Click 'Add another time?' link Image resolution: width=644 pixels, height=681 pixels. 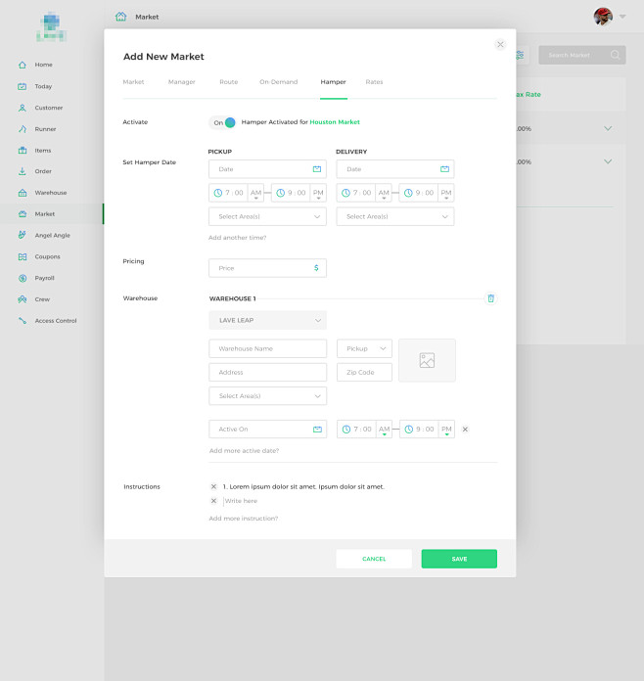click(x=237, y=238)
